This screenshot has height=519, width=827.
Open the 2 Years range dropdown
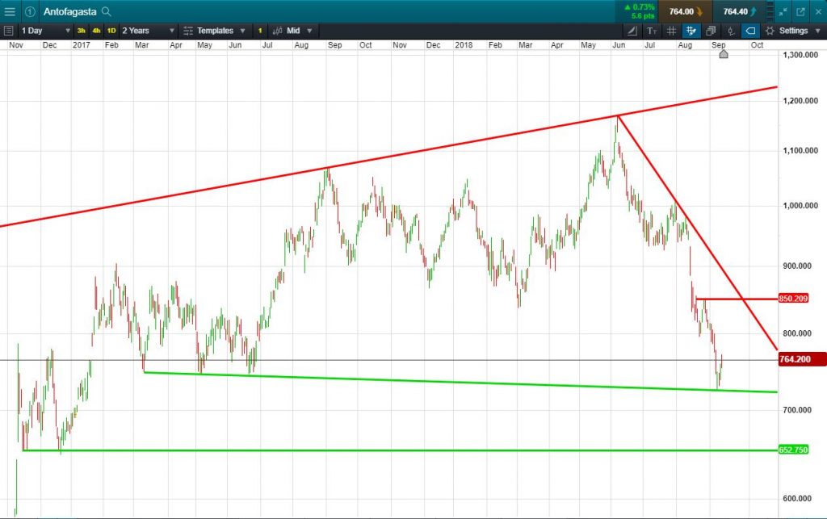click(x=148, y=31)
